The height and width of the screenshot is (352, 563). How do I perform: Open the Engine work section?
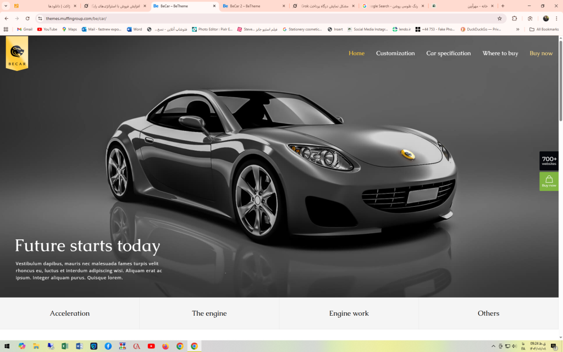click(x=349, y=313)
